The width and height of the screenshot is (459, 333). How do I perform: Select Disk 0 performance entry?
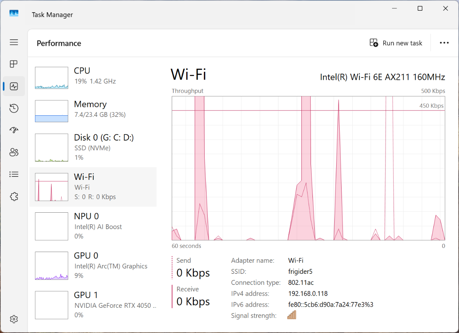[x=93, y=147]
